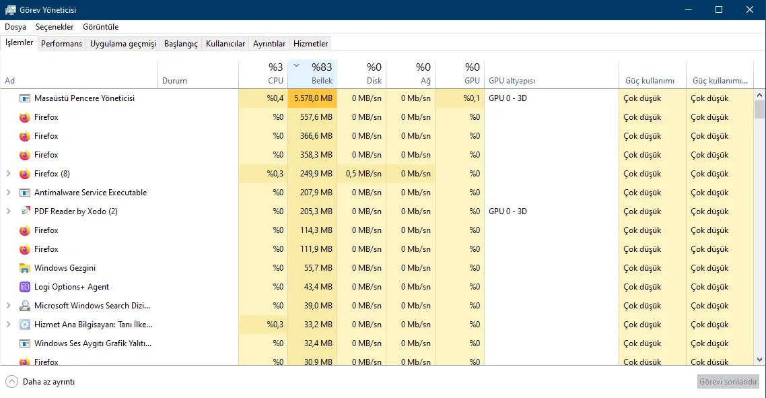The width and height of the screenshot is (766, 398).
Task: Click the 43,4 MB memory cell
Action: [312, 287]
